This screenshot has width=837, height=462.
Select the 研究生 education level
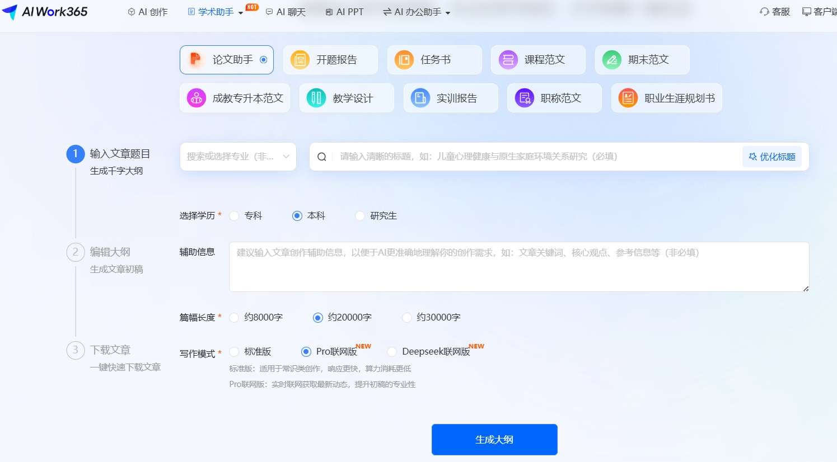click(x=359, y=215)
